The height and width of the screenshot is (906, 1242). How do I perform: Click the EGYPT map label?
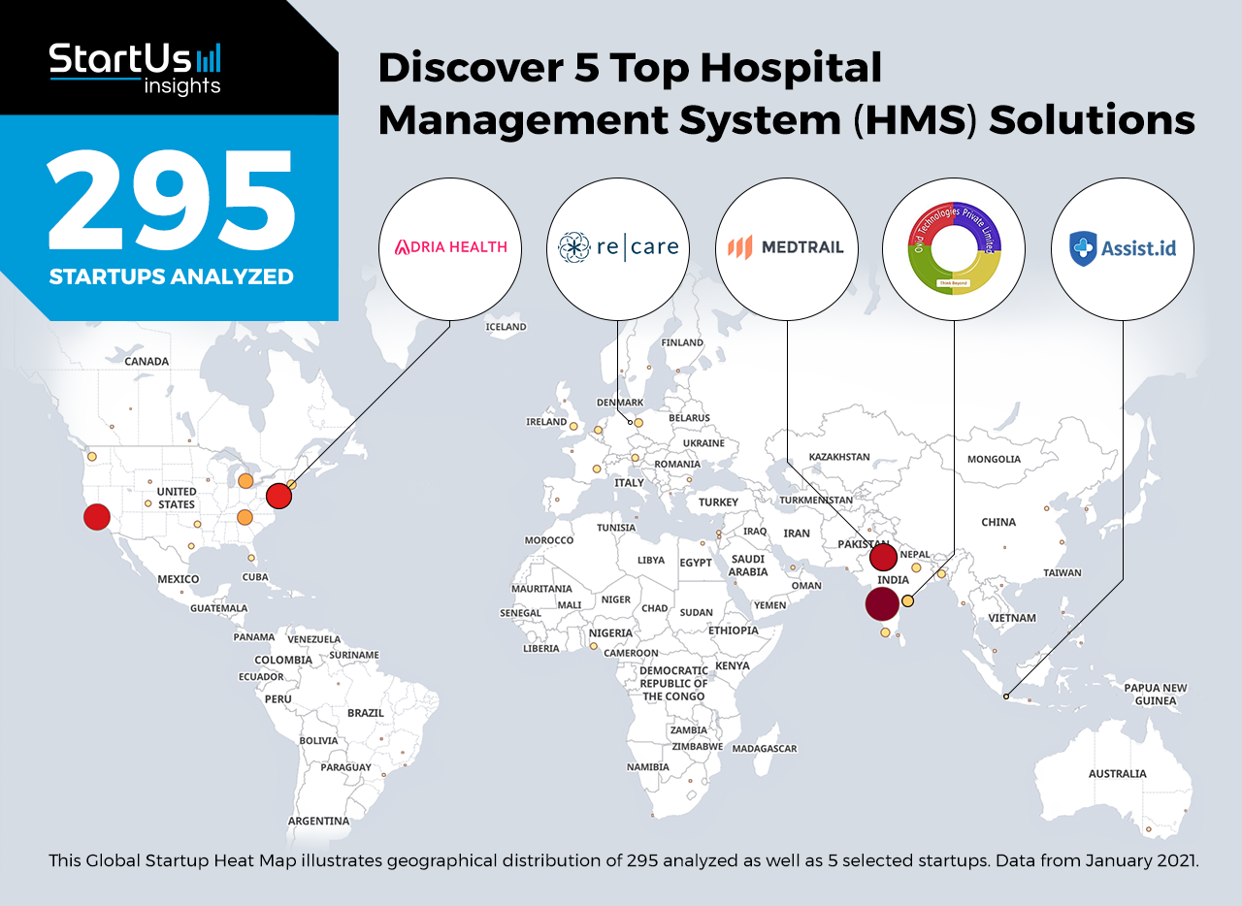pos(696,563)
